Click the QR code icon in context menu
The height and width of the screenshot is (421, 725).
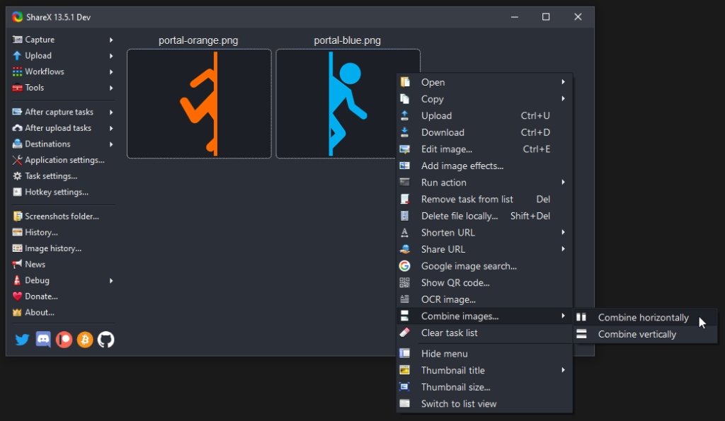[404, 282]
